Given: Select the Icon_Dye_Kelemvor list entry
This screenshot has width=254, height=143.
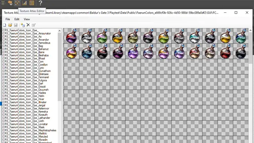Looking at the screenshot, I should click(x=26, y=108).
